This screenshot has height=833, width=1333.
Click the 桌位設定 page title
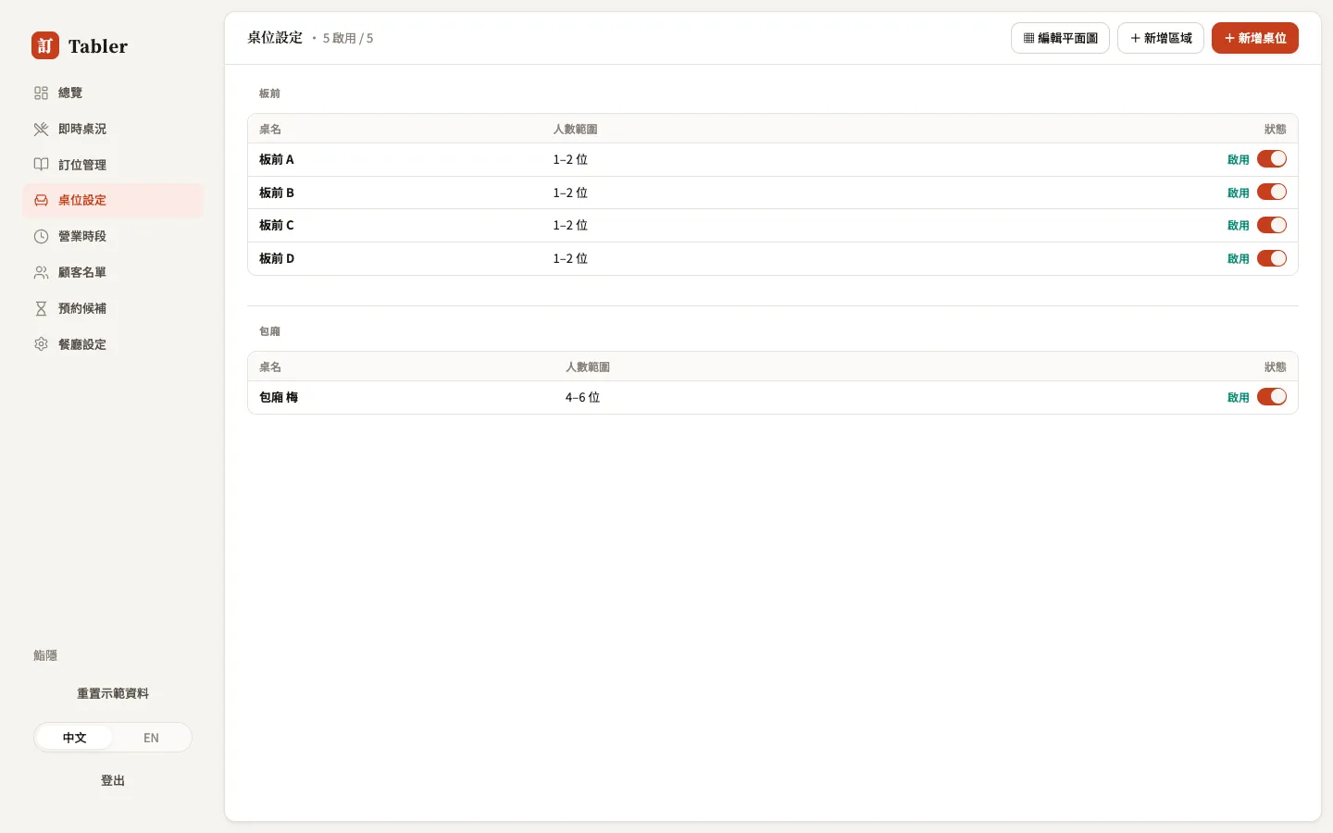coord(275,37)
